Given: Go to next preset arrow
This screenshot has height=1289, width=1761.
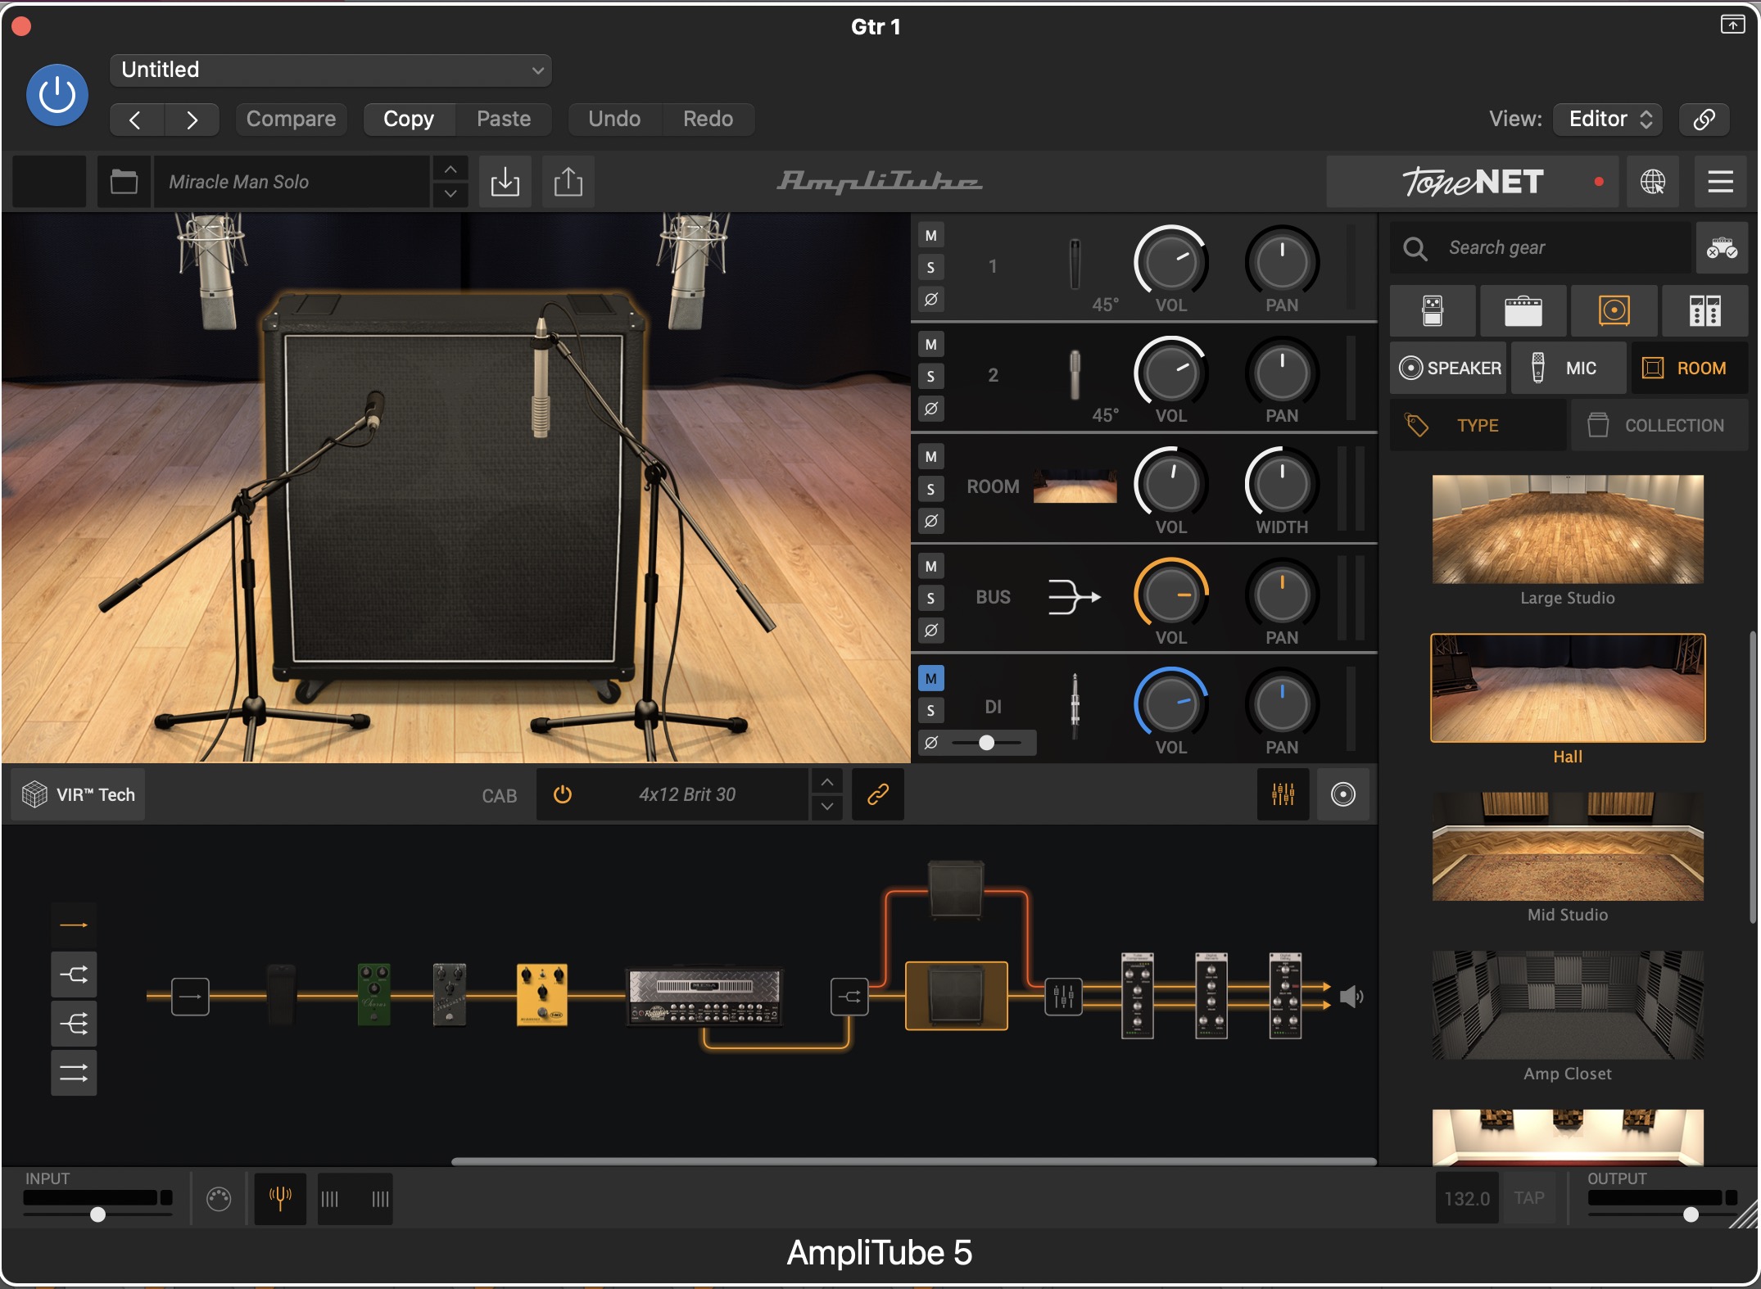Looking at the screenshot, I should pyautogui.click(x=192, y=120).
